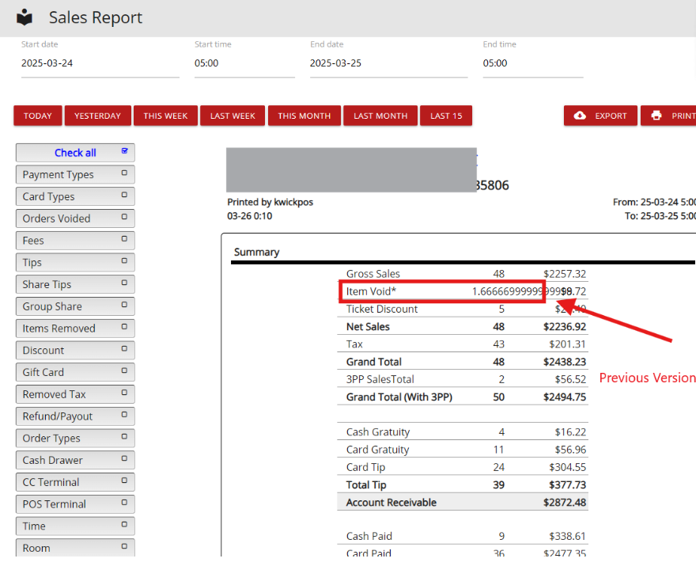The width and height of the screenshot is (696, 566).
Task: Click the cloud download icon on Export
Action: (580, 116)
